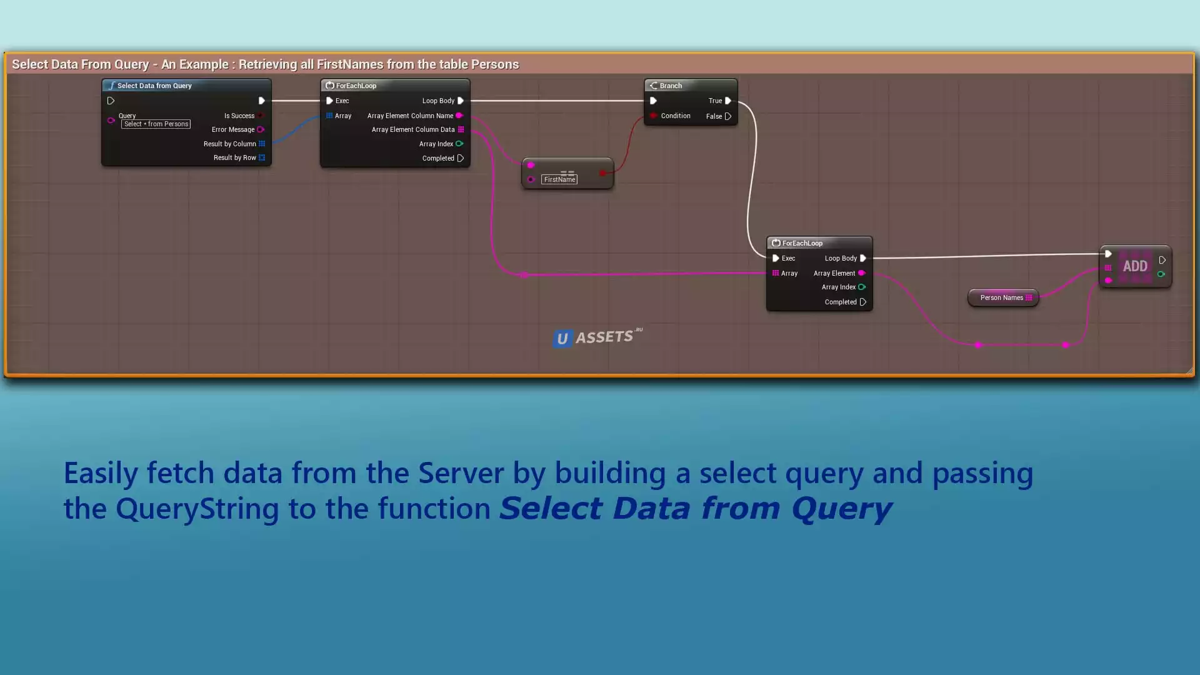This screenshot has width=1200, height=675.
Task: Click the Person Names variable node
Action: pos(1001,297)
